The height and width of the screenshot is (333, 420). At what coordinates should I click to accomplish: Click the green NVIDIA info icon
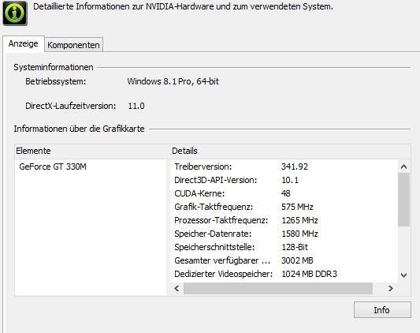(15, 13)
